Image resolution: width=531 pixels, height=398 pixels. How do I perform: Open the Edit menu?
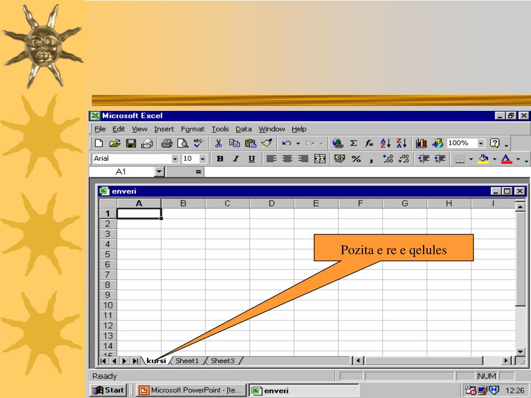pyautogui.click(x=119, y=129)
